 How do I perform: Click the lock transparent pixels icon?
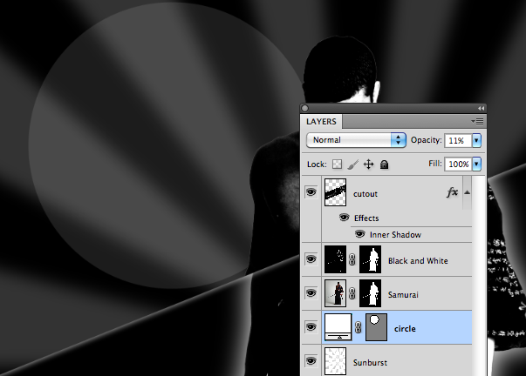click(337, 164)
